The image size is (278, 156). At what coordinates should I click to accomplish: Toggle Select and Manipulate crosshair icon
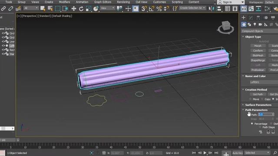[128, 9]
